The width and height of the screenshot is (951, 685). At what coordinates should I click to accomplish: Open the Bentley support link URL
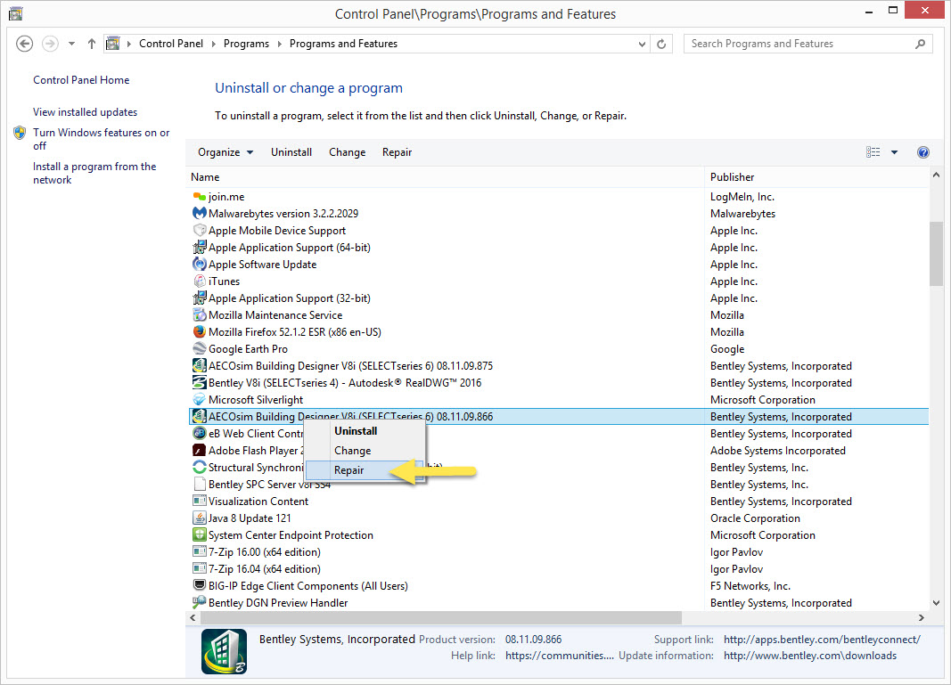pyautogui.click(x=822, y=640)
